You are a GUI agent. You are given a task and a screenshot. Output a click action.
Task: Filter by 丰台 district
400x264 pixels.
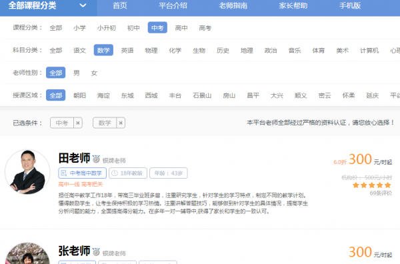[175, 95]
